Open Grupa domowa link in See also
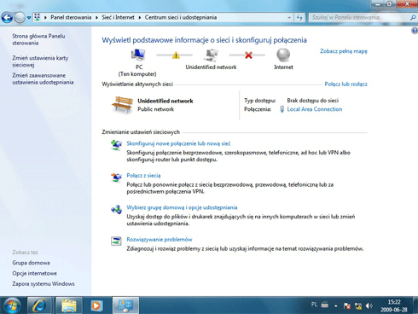This screenshot has width=418, height=314. click(x=31, y=263)
